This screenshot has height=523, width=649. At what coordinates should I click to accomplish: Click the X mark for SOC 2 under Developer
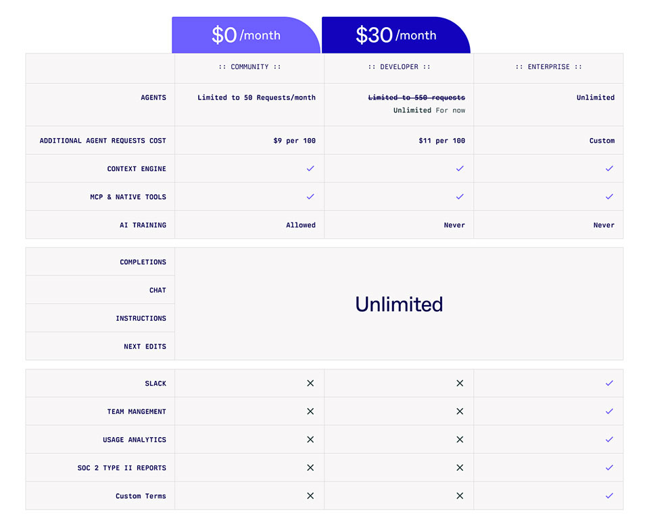coord(460,468)
